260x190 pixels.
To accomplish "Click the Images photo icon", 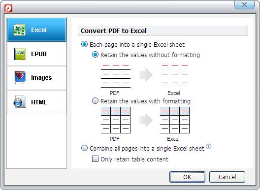I will pos(20,77).
